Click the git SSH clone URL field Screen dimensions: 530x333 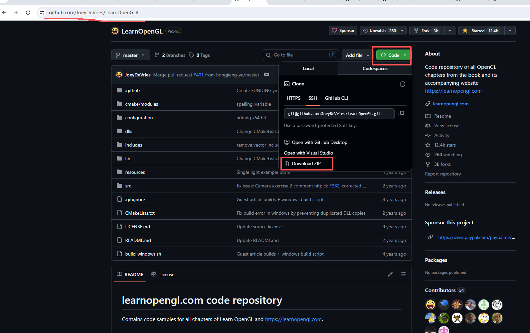[x=339, y=114]
